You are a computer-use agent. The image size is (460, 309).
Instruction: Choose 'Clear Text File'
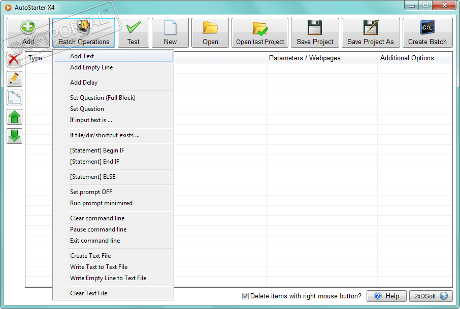(x=113, y=293)
